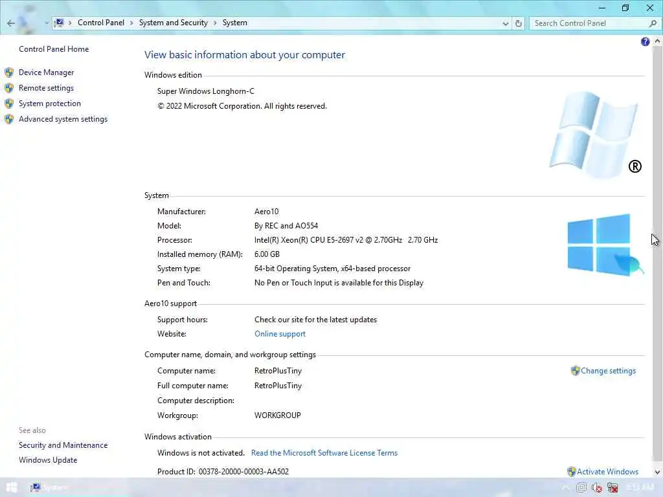The height and width of the screenshot is (497, 663).
Task: Click shield icon beside Advanced system settings
Action: (9, 119)
